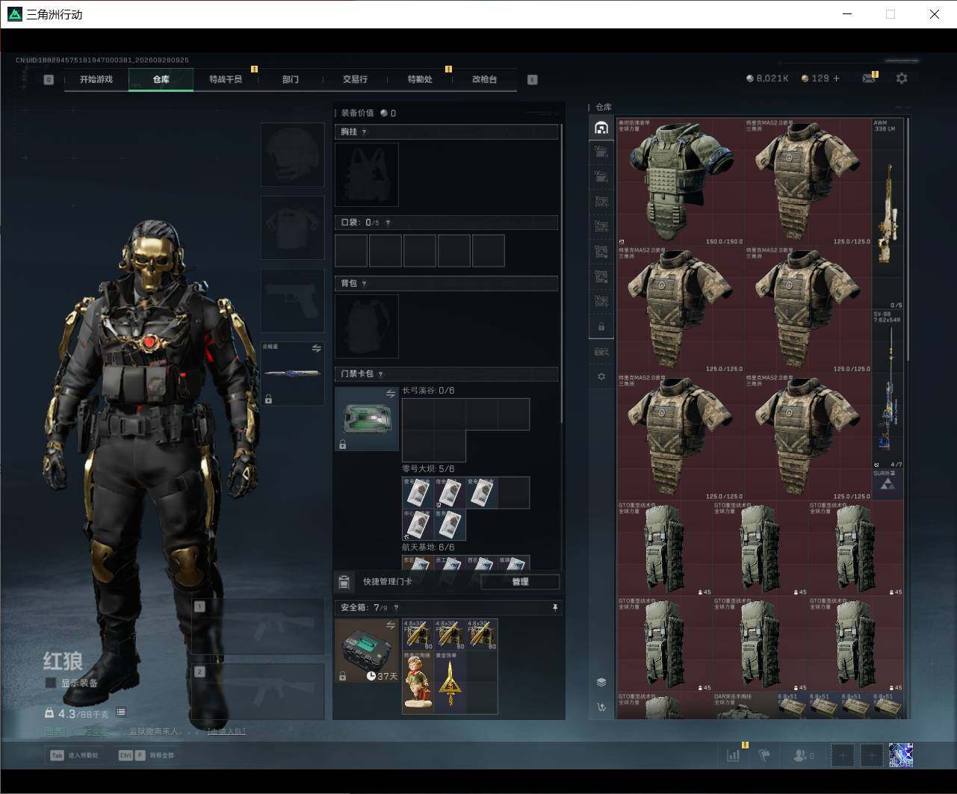This screenshot has height=794, width=957.
Task: Click the empty helmet equipment slot
Action: pyautogui.click(x=293, y=155)
